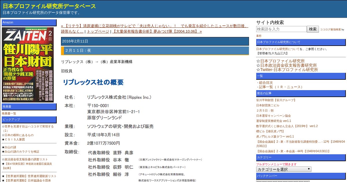Viewport: 347px width, 182px height.
Task: Go to next article 大量保有報告書分析 夢みつけ隊
Action: pos(157,31)
